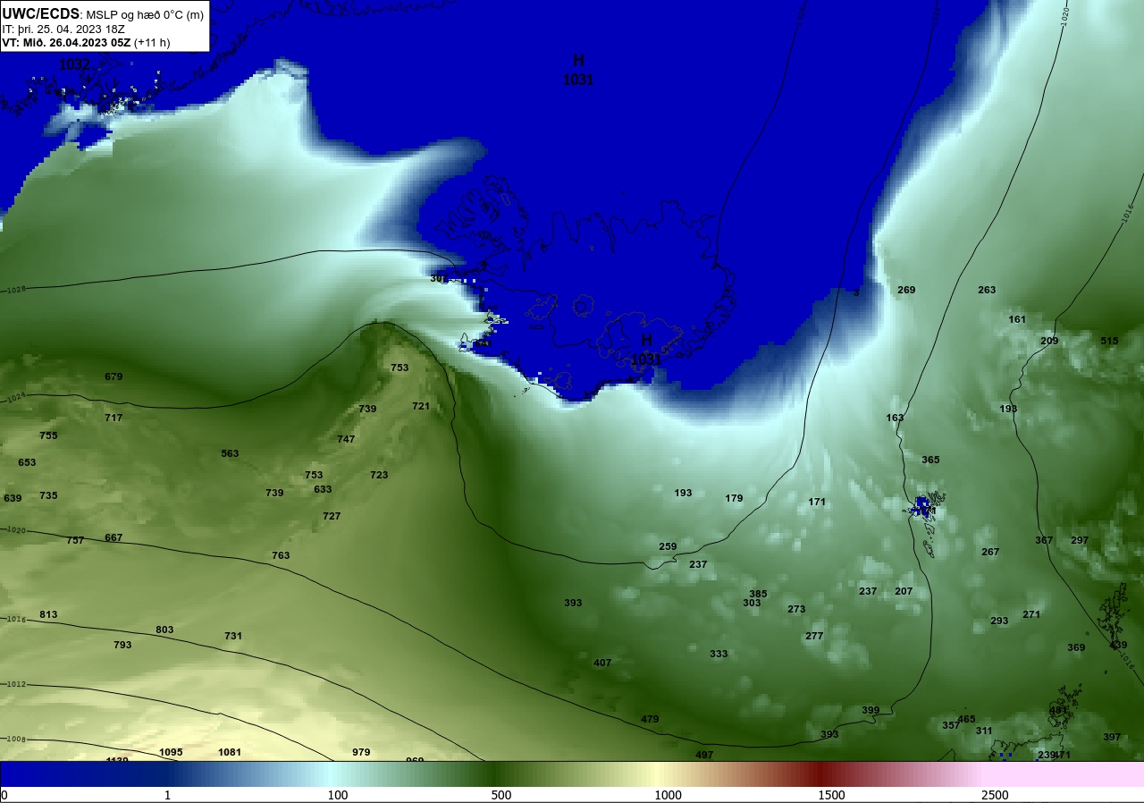Click the value 727 on the map

pyautogui.click(x=332, y=516)
